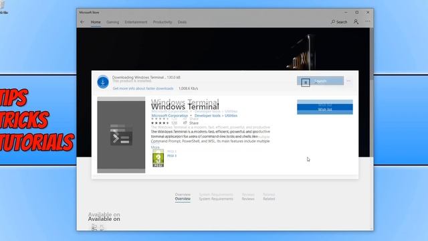Share the Windows Terminal app

coord(191,123)
